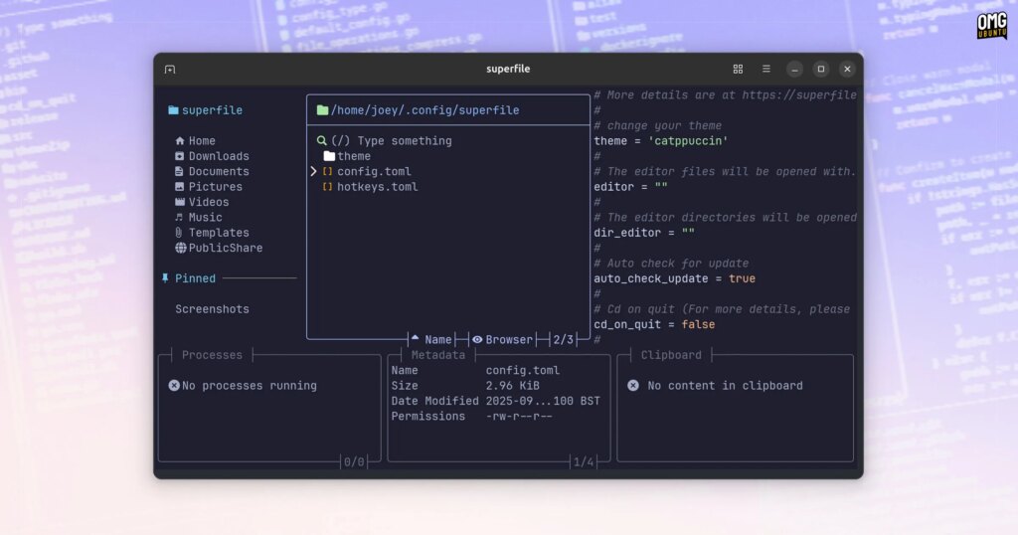Image resolution: width=1018 pixels, height=535 pixels.
Task: Click the auto_check_update = true line
Action: pyautogui.click(x=675, y=278)
